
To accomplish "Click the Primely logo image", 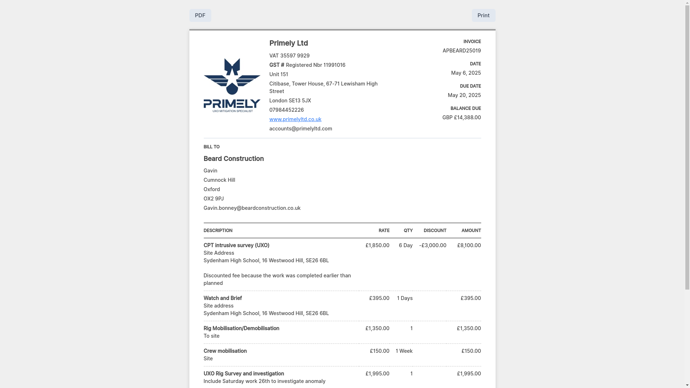I will 232,85.
